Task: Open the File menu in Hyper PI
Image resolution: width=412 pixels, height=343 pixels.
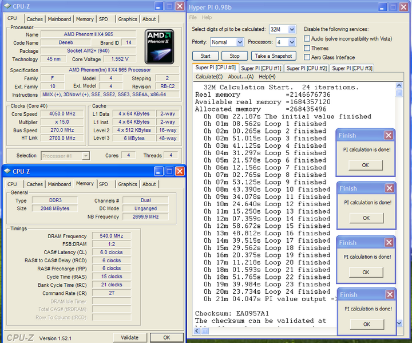Action: click(x=193, y=17)
